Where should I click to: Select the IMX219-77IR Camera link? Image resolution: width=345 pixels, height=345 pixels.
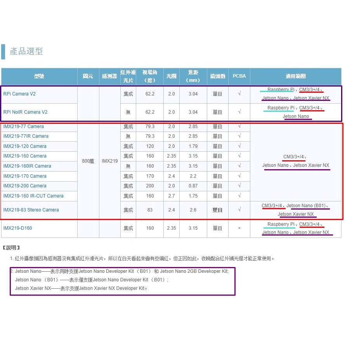[x=26, y=136]
